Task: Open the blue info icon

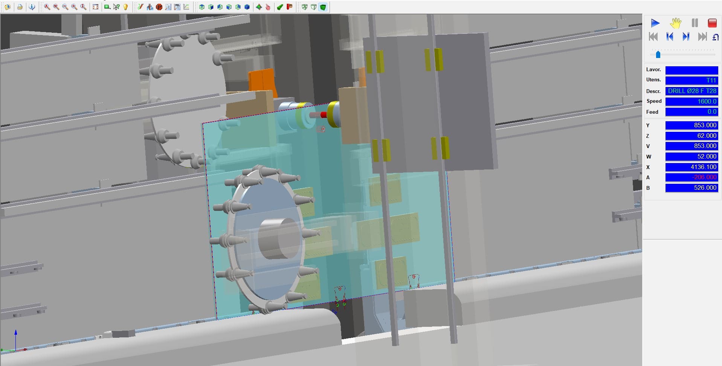Action: [32, 7]
